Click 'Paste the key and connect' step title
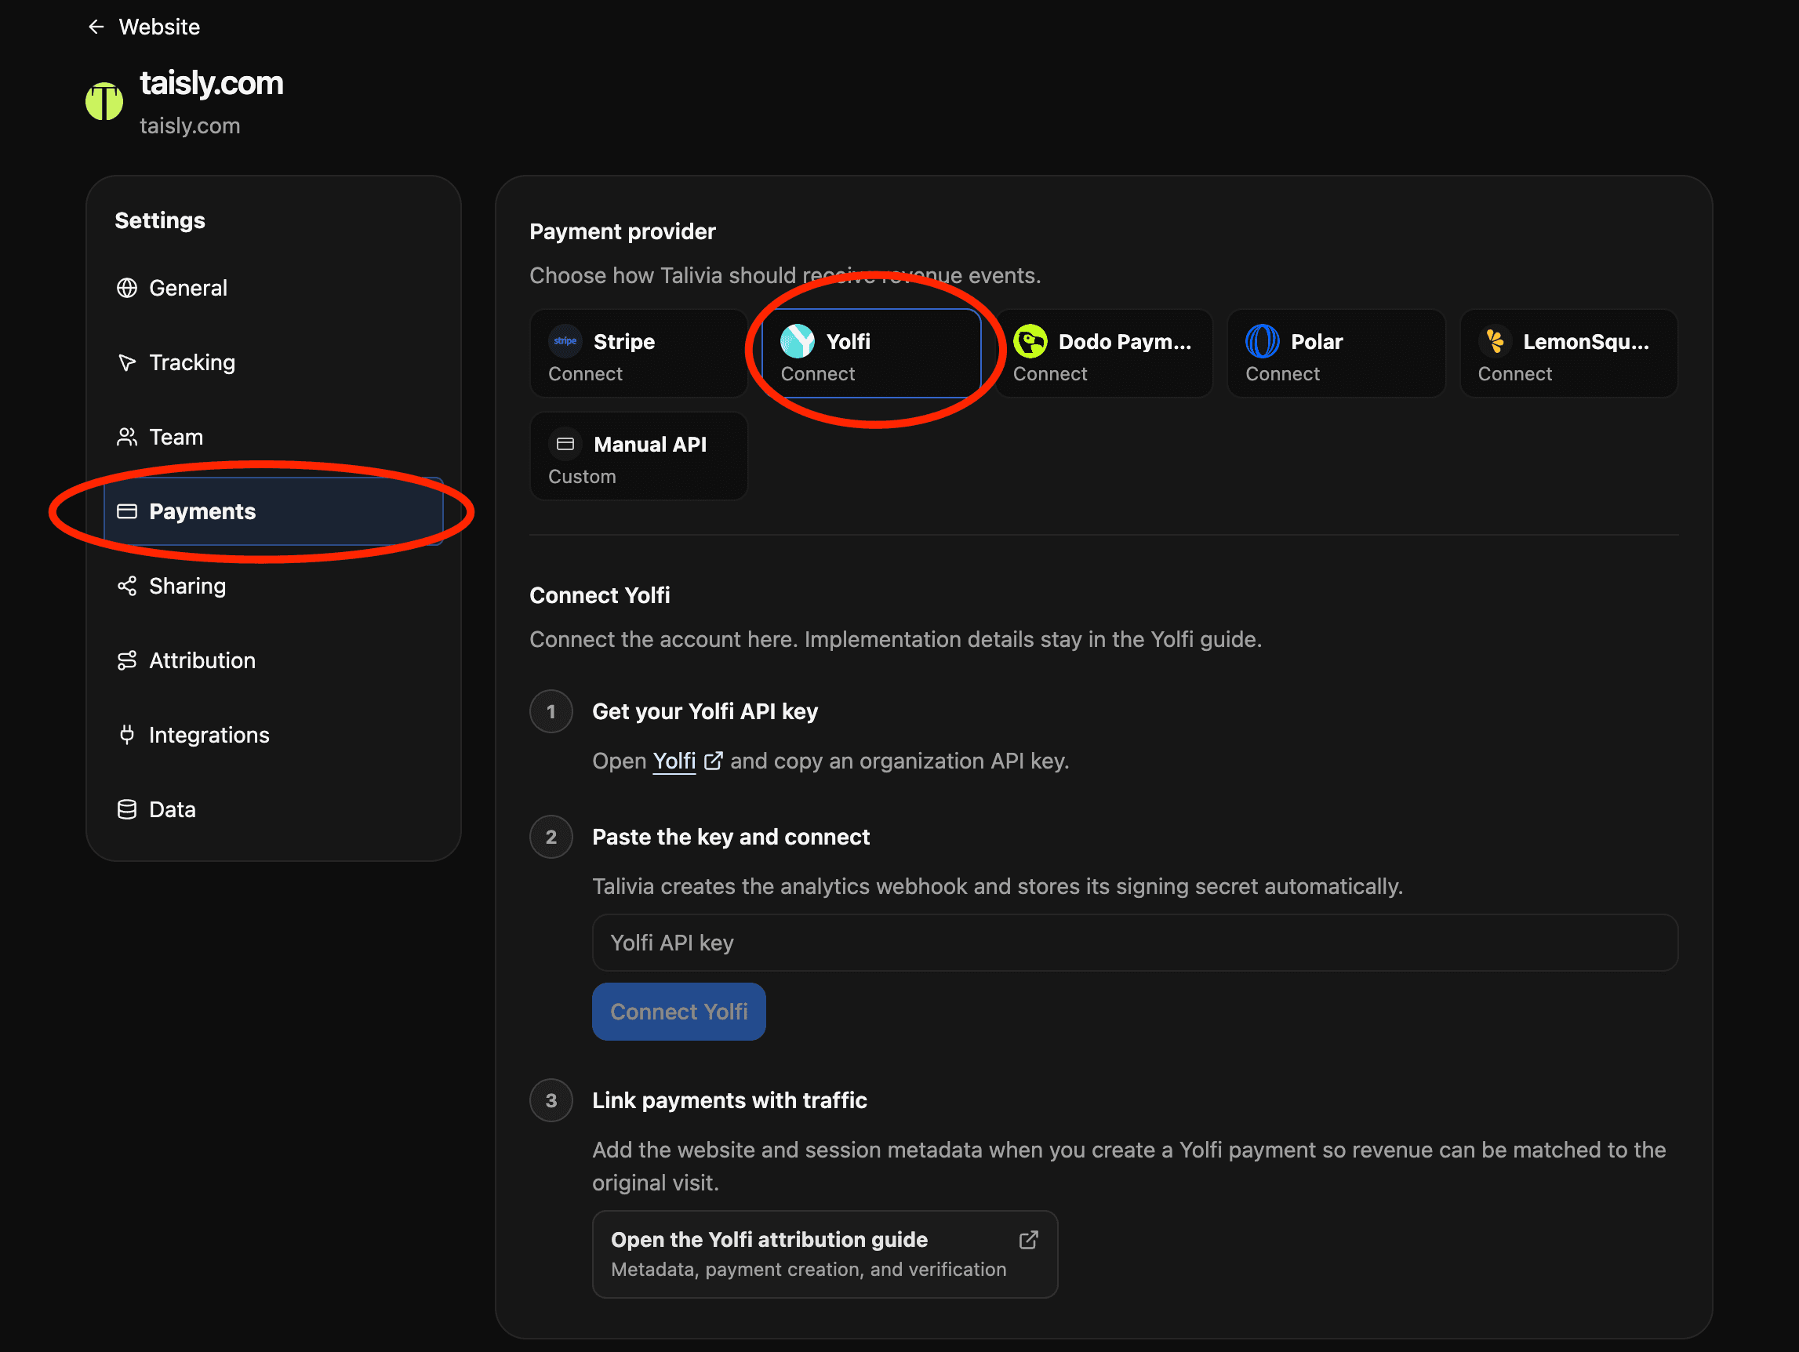This screenshot has height=1352, width=1799. [x=730, y=837]
